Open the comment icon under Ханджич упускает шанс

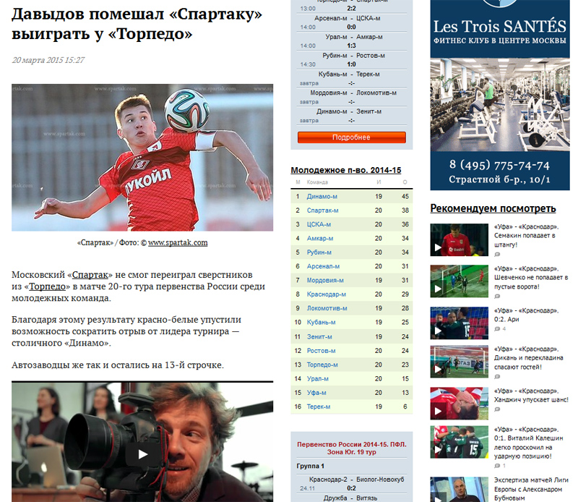pos(497,409)
